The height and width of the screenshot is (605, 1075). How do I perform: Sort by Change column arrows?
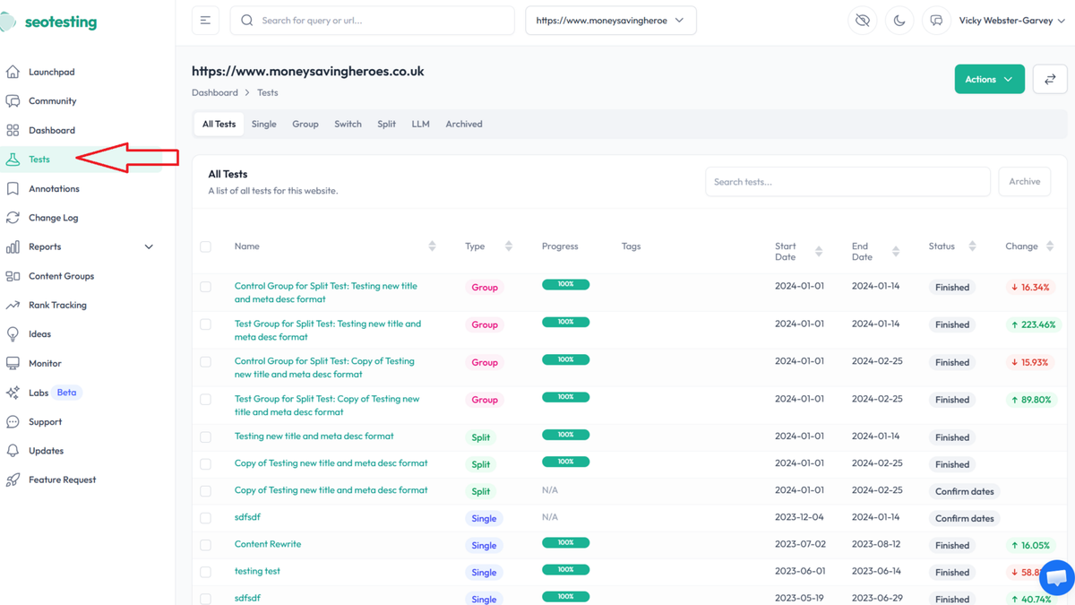(1050, 246)
